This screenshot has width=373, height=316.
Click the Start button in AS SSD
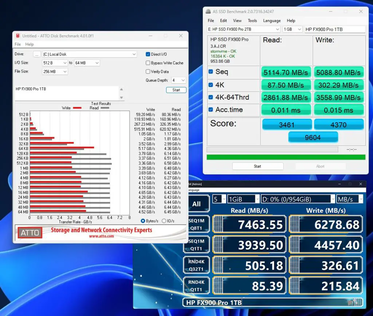pyautogui.click(x=258, y=166)
